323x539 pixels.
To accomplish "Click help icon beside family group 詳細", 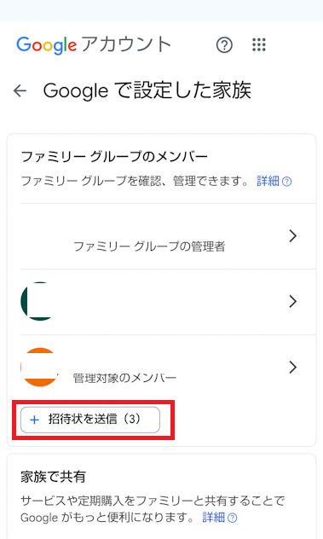I will click(x=287, y=182).
